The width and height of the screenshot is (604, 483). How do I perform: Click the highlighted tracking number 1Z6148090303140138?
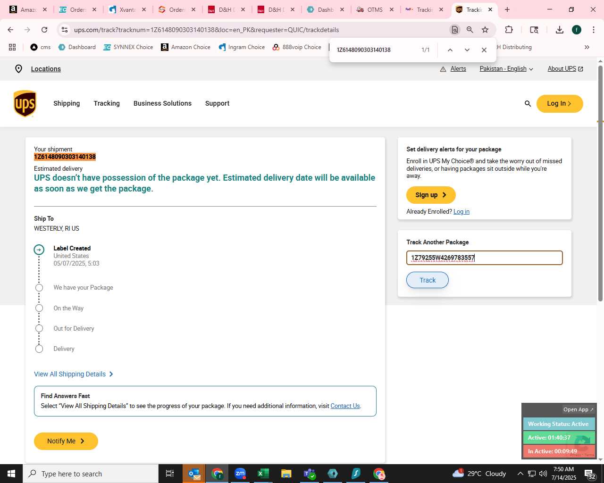65,157
